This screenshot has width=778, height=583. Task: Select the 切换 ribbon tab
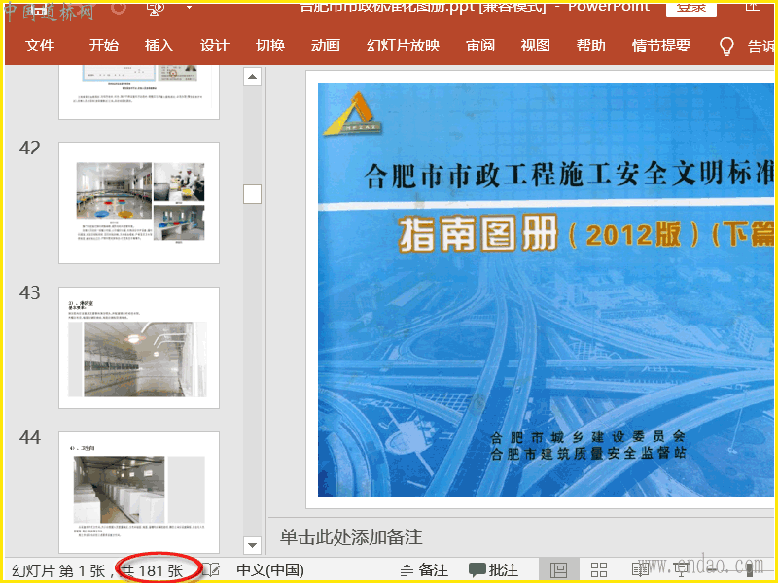pyautogui.click(x=270, y=46)
